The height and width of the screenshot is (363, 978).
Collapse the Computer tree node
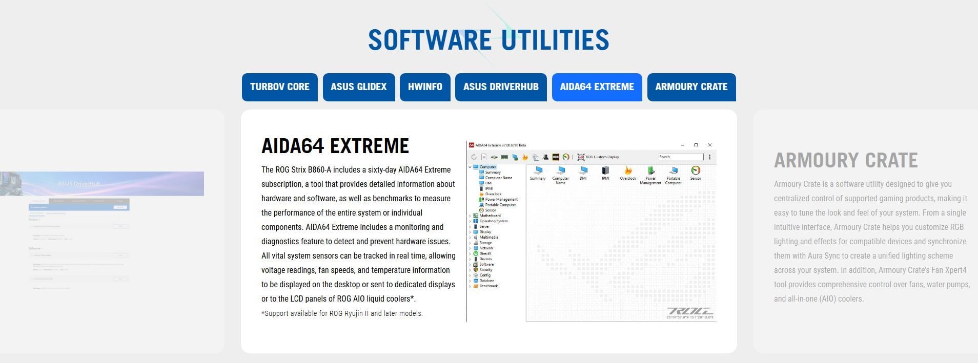tap(470, 167)
